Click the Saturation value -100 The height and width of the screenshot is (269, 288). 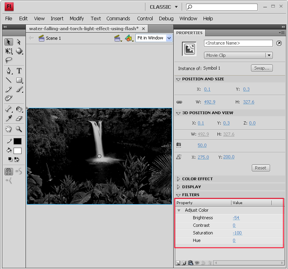coord(237,233)
